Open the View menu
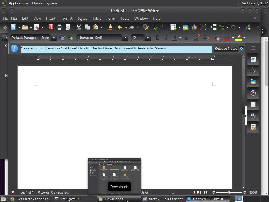The width and height of the screenshot is (269, 202). [37, 18]
